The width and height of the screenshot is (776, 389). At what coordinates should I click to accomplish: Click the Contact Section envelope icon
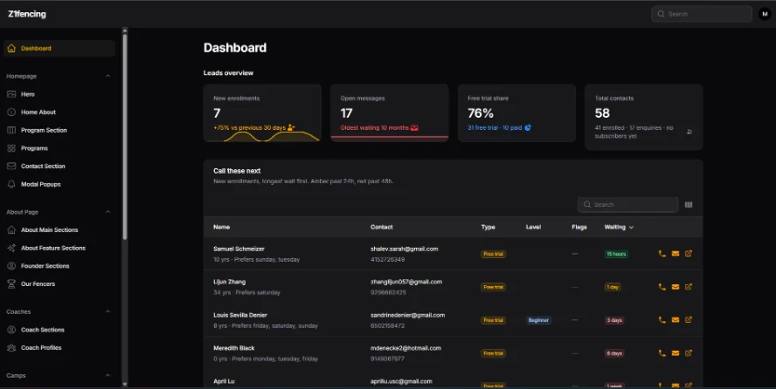(11, 167)
